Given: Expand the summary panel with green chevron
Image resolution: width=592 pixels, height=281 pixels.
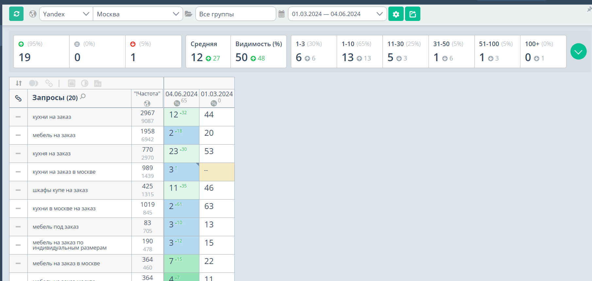Looking at the screenshot, I should 578,51.
